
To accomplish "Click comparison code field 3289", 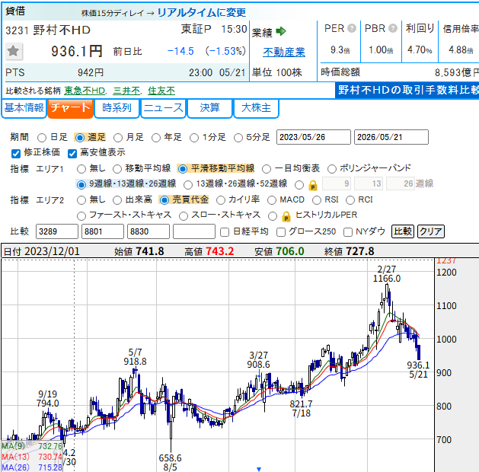I will click(x=57, y=231).
